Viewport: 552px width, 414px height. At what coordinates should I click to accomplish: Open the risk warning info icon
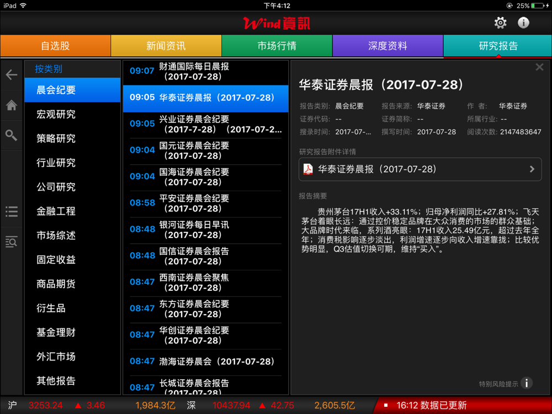coord(527,383)
